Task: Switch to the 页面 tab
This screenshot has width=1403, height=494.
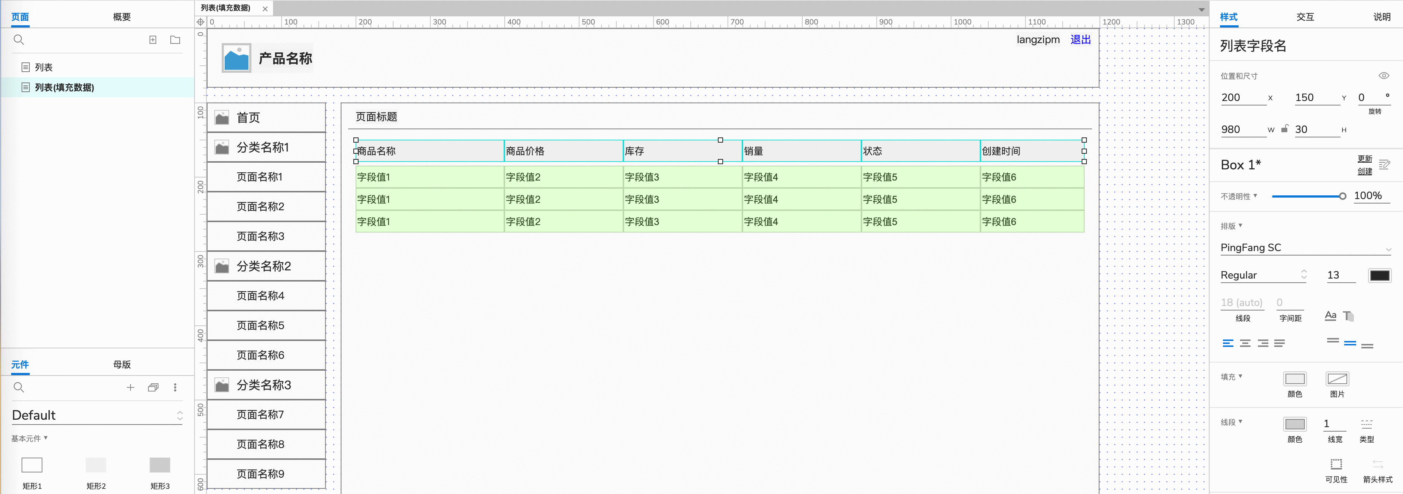Action: point(20,17)
